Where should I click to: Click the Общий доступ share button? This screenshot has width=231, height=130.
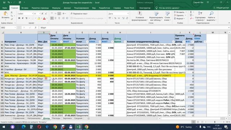click(221, 8)
